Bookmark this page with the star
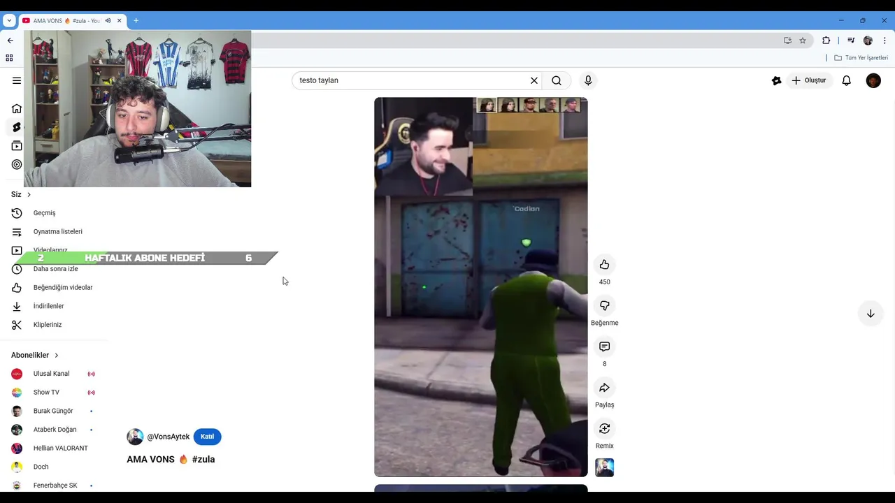This screenshot has height=503, width=895. [x=803, y=41]
